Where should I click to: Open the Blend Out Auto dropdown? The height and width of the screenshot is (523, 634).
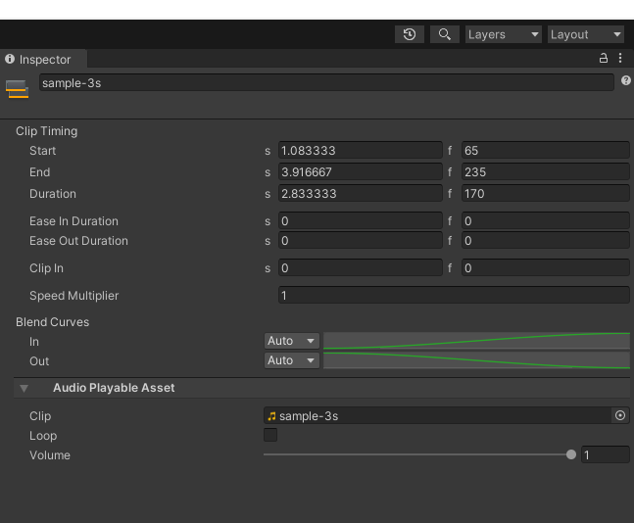pos(291,360)
